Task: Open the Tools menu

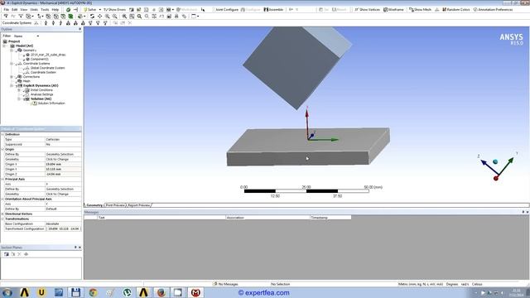Action: tap(45, 9)
